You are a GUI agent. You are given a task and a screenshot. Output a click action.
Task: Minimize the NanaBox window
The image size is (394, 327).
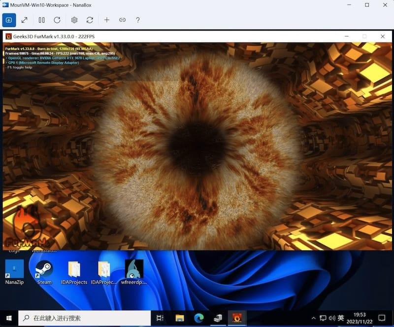349,5
